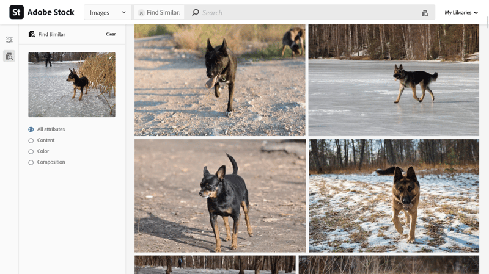Screen dimensions: 489x274
Task: Select the Find Similar sidebar icon
Action: point(9,56)
